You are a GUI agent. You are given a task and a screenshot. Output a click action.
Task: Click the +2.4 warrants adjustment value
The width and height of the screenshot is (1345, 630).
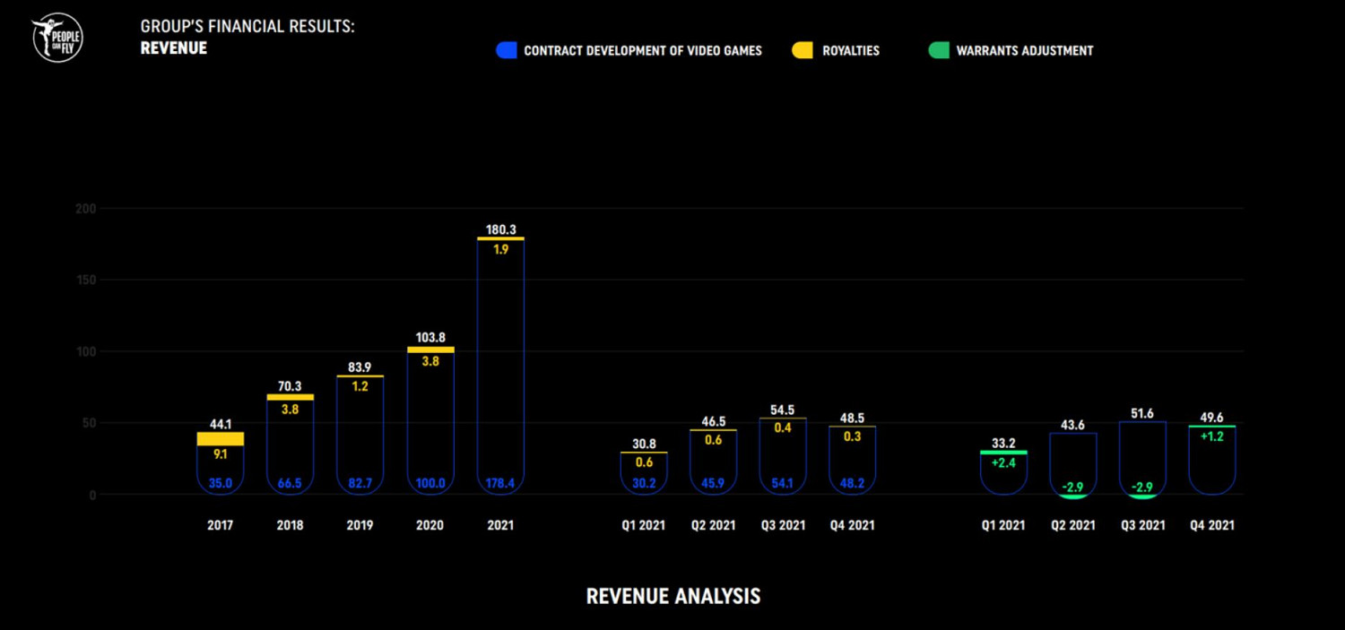[x=1002, y=463]
